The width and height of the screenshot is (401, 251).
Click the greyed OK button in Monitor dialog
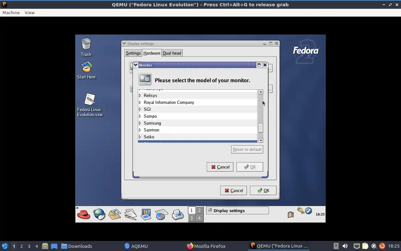pos(250,167)
